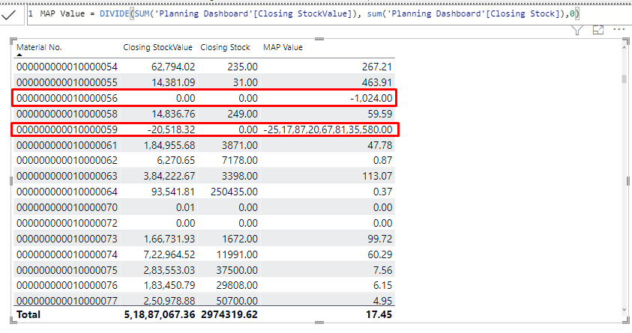Image resolution: width=632 pixels, height=333 pixels.
Task: Click the total 2974319.62 Closing Stock
Action: coord(229,314)
